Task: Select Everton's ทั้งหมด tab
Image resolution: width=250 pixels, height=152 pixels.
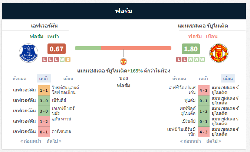Action: (19, 78)
